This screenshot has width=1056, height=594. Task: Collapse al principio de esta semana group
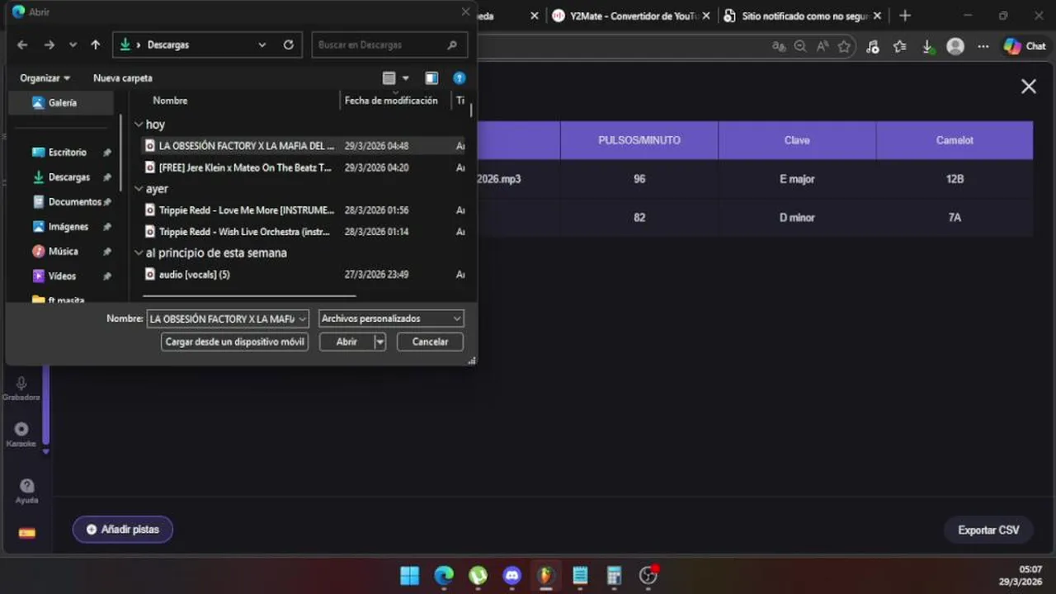[x=139, y=253]
